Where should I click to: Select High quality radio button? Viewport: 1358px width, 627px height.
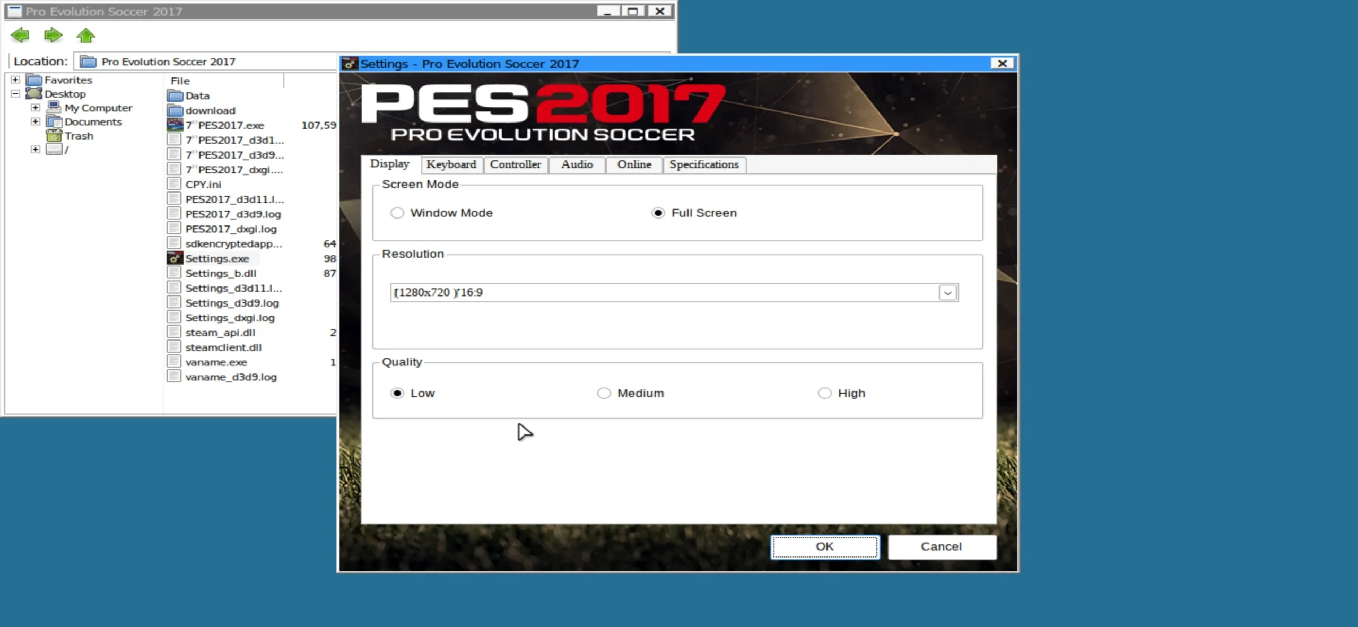[x=824, y=393]
